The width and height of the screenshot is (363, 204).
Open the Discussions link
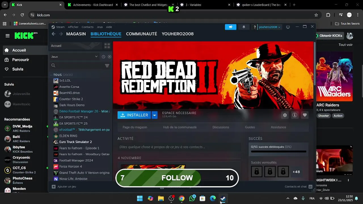[221, 127]
